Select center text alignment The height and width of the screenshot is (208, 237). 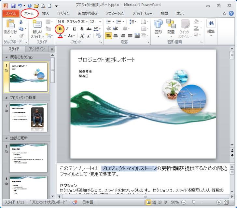tap(116, 36)
